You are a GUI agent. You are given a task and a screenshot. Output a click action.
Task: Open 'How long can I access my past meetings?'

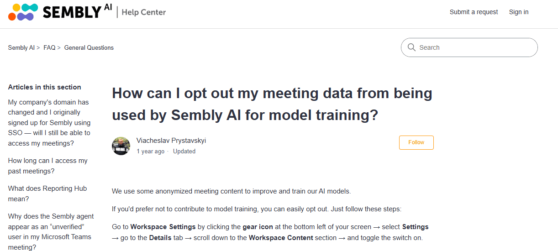(x=48, y=166)
